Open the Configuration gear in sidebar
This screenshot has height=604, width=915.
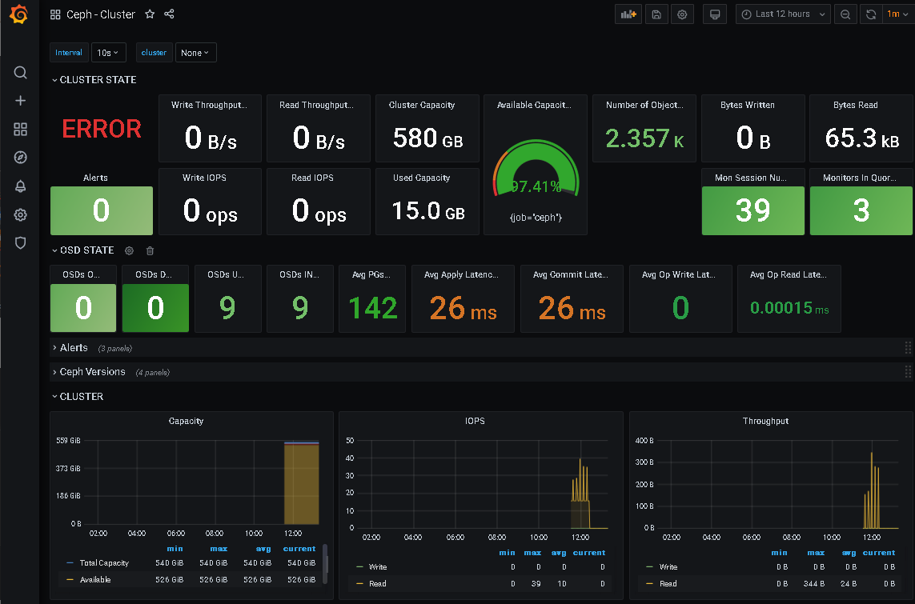21,214
